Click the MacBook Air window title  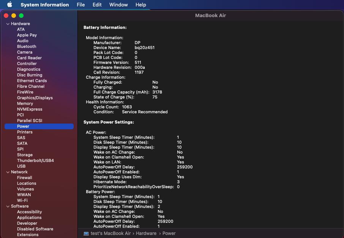210,15
